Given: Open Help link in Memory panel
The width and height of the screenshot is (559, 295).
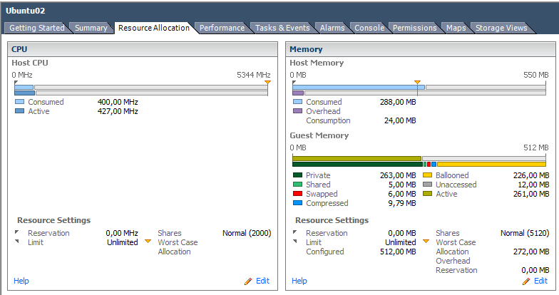Looking at the screenshot, I should click(299, 281).
